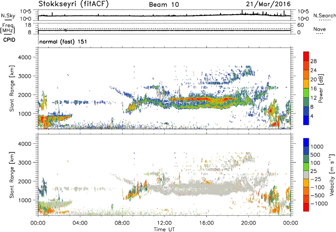The height and width of the screenshot is (232, 336).
Task: Click the bright blue bottom segment of power bar
Action: [x=306, y=120]
